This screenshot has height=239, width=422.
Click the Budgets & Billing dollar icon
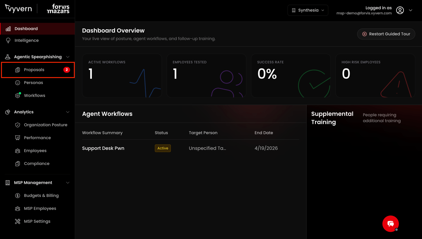[17, 196]
